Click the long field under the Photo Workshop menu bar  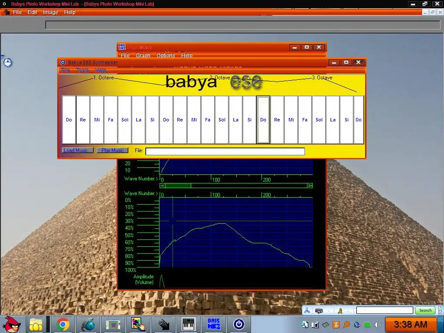(x=243, y=25)
